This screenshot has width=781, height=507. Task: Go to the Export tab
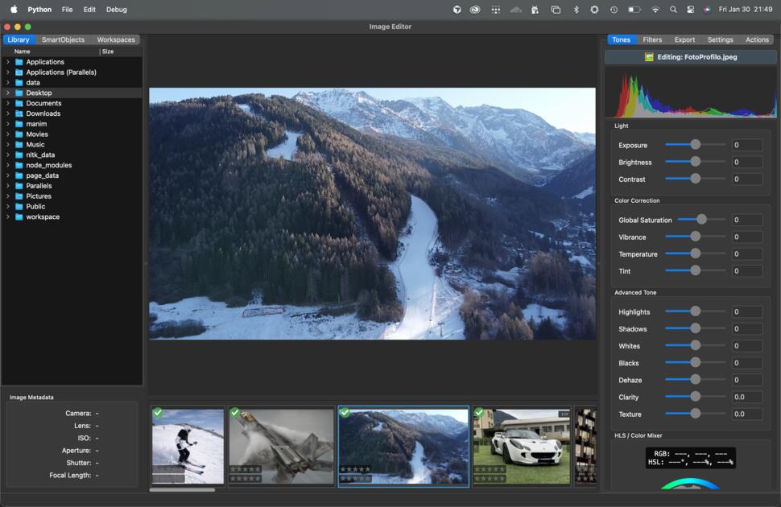(684, 40)
